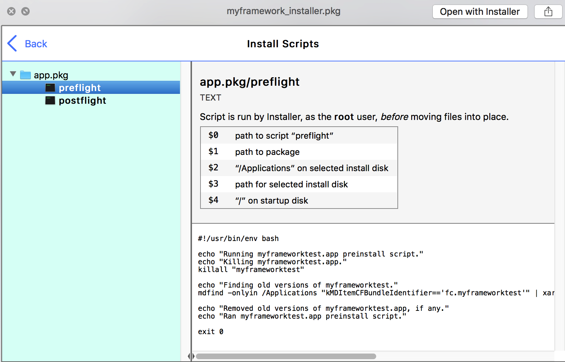The height and width of the screenshot is (362, 565).
Task: Click the myframework_installer.pkg window title
Action: click(x=283, y=11)
